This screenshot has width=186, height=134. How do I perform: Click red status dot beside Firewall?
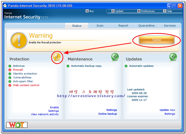[x=10, y=70]
